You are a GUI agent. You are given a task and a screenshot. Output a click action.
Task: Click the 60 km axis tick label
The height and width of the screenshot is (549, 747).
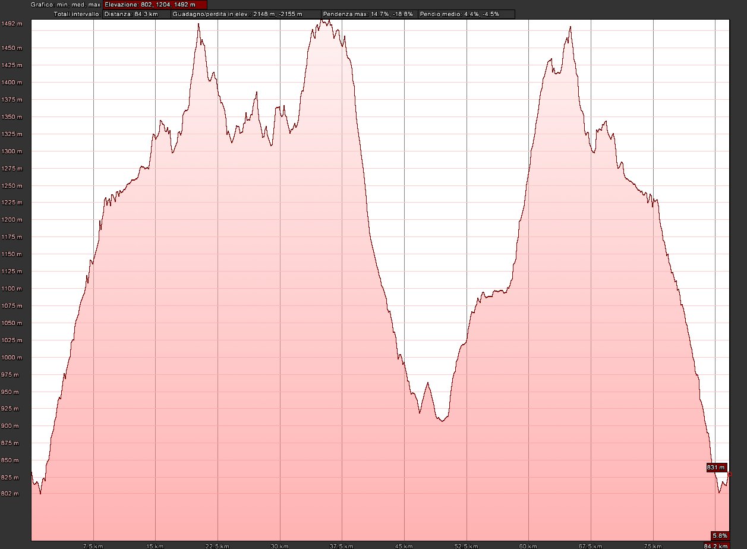coord(528,545)
